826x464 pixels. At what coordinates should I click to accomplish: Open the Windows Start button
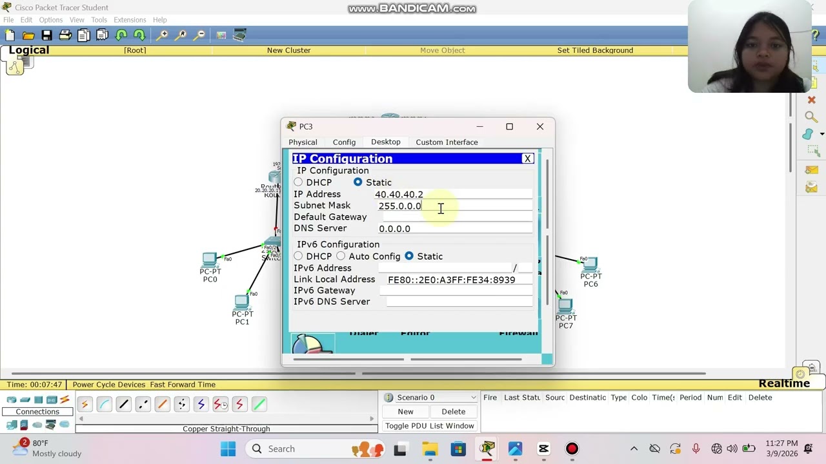click(x=228, y=449)
